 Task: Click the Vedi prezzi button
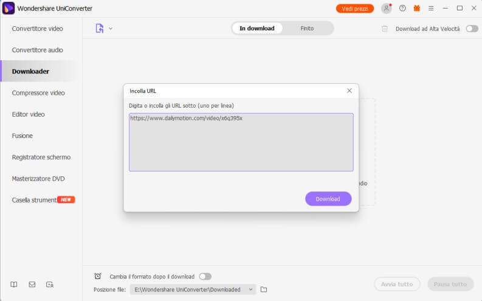click(355, 9)
